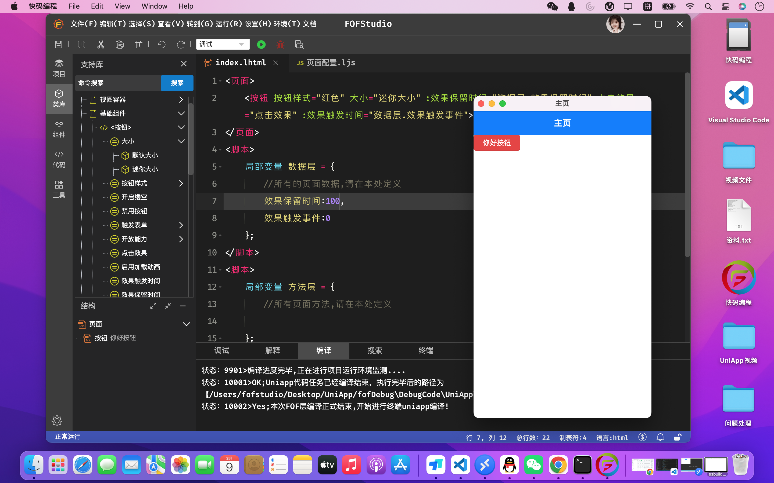Click the dollar coin status bar icon
This screenshot has width=774, height=483.
(x=643, y=437)
